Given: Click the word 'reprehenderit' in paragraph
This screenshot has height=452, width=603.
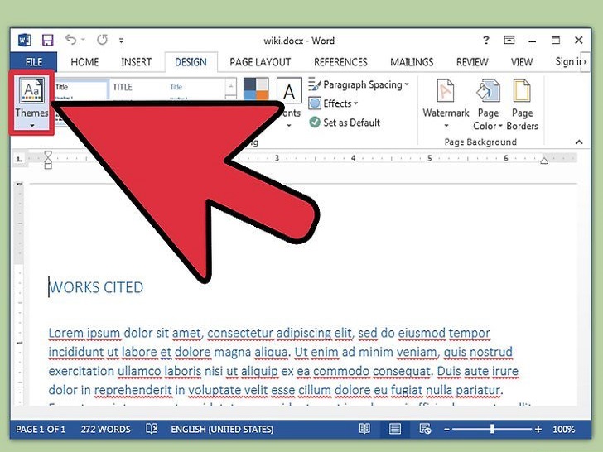Looking at the screenshot, I should (x=133, y=390).
